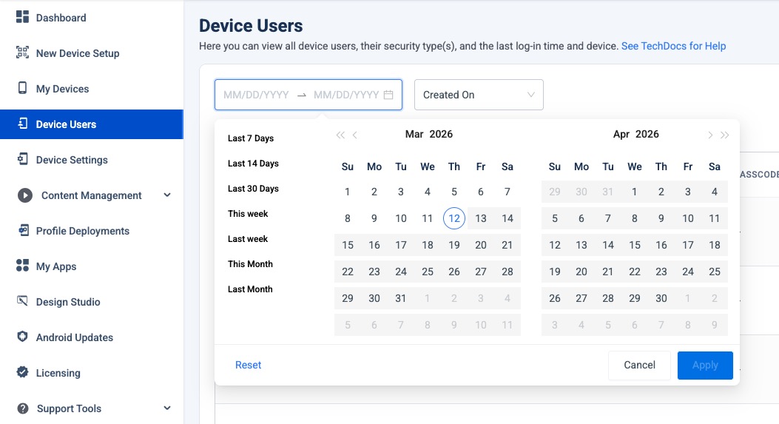Image resolution: width=779 pixels, height=424 pixels.
Task: Click the calendar icon in date field
Action: point(388,95)
